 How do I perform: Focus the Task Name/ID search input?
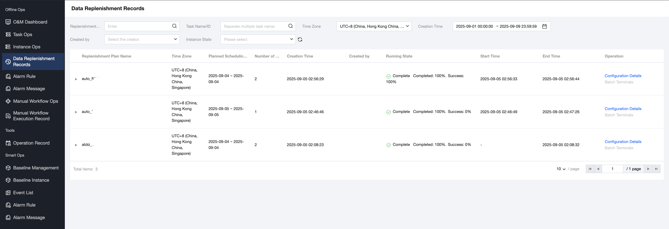254,26
